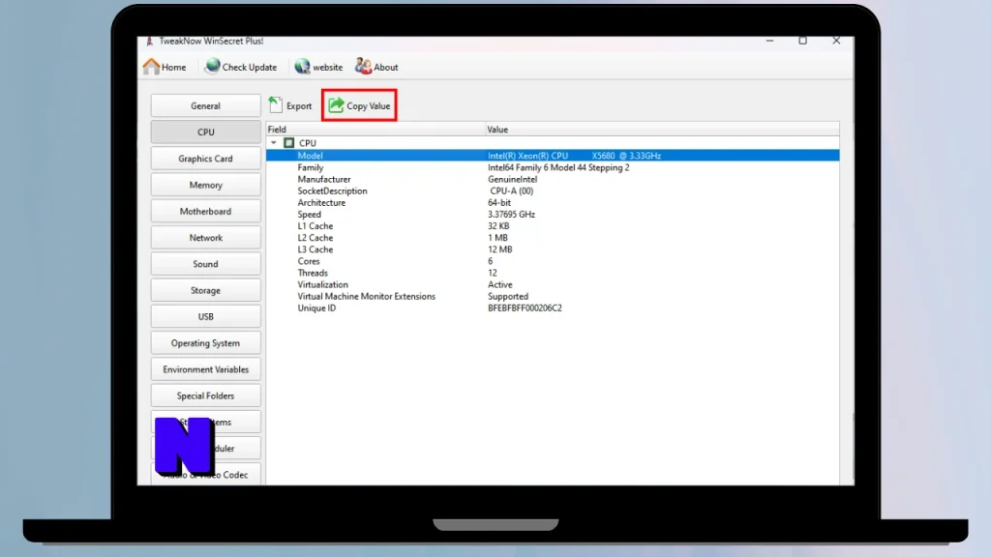Select the SocketDescription row

[x=553, y=191]
